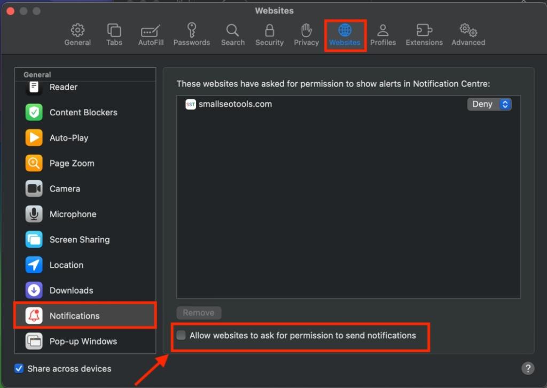Switch to the Search tab

(x=233, y=35)
